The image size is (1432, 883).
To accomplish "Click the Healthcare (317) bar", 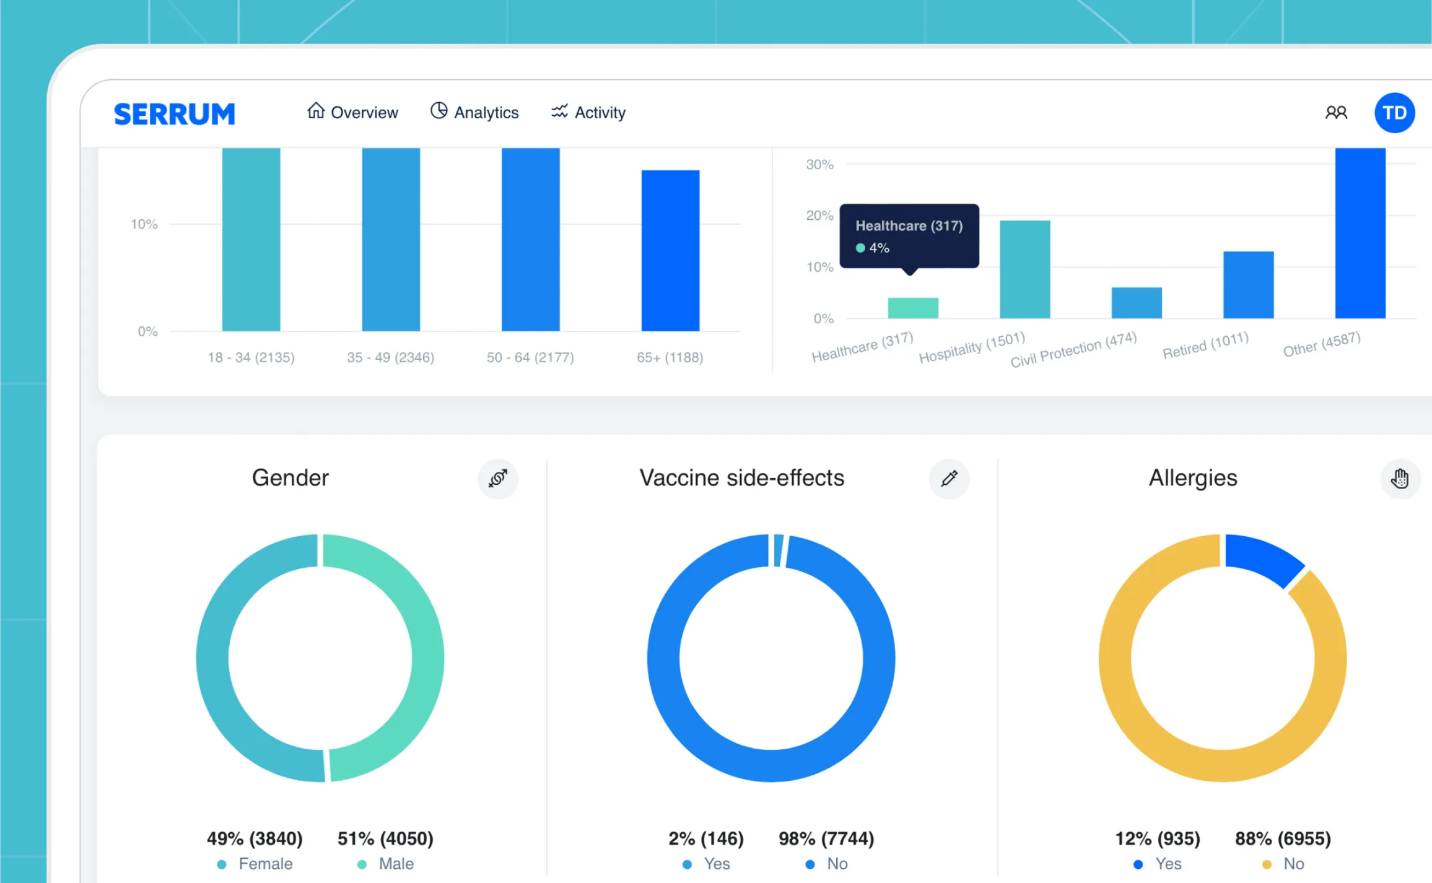I will (x=912, y=308).
